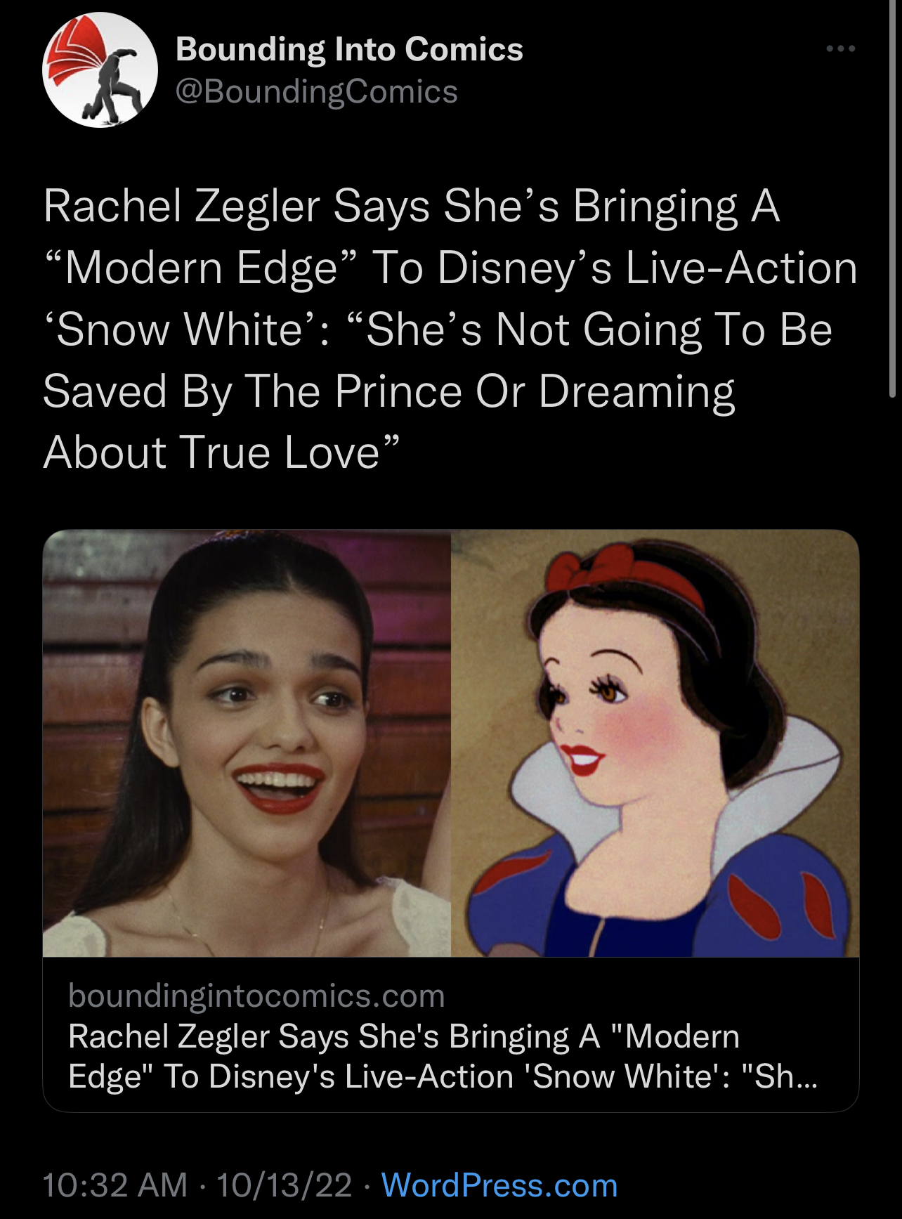Open the WordPress.com source link
This screenshot has height=1219, width=902.
coord(499,1185)
